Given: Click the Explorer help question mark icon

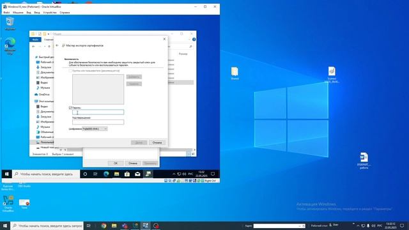Looking at the screenshot, I should point(194,40).
